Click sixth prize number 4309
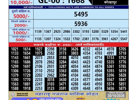 tap(75, 88)
